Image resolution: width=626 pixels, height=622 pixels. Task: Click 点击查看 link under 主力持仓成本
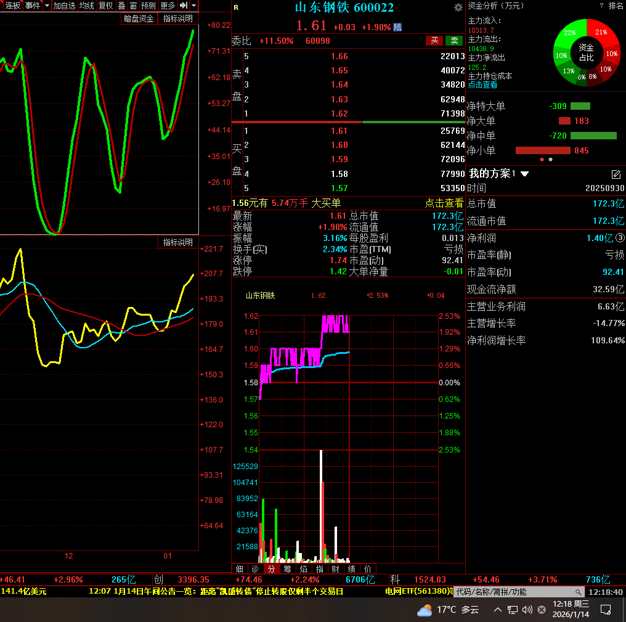[x=482, y=84]
